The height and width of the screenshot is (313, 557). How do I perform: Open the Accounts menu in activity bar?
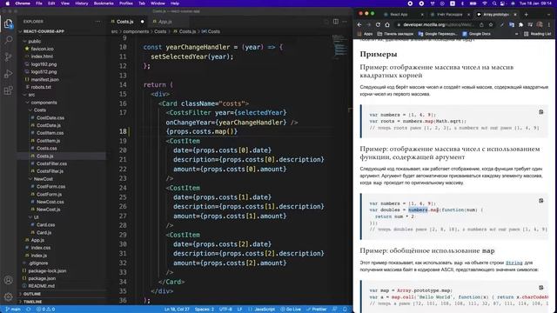point(8,280)
